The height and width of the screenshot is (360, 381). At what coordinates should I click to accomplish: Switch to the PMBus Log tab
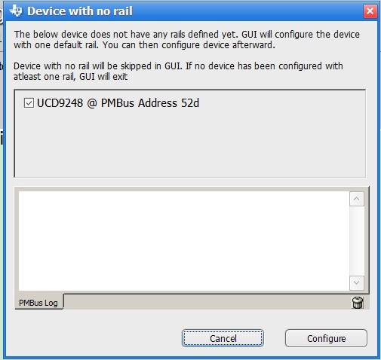38,303
